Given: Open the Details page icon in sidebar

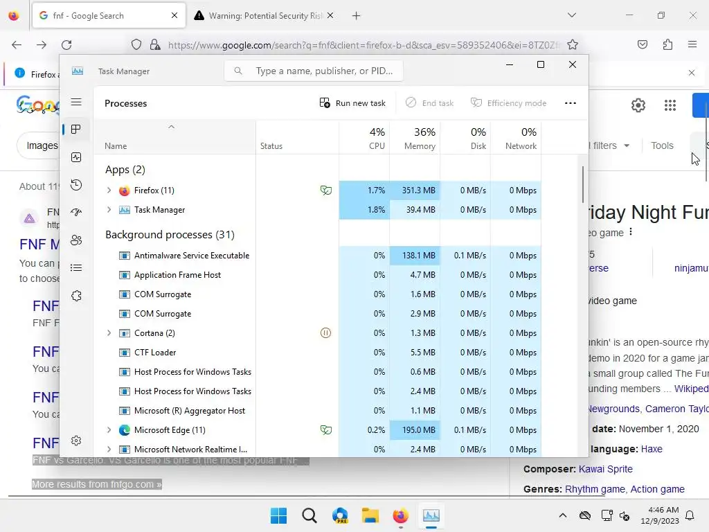Looking at the screenshot, I should (x=76, y=268).
